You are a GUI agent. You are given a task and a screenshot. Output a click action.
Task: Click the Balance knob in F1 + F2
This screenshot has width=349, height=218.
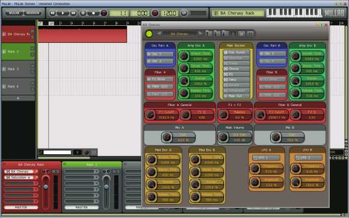(223, 114)
